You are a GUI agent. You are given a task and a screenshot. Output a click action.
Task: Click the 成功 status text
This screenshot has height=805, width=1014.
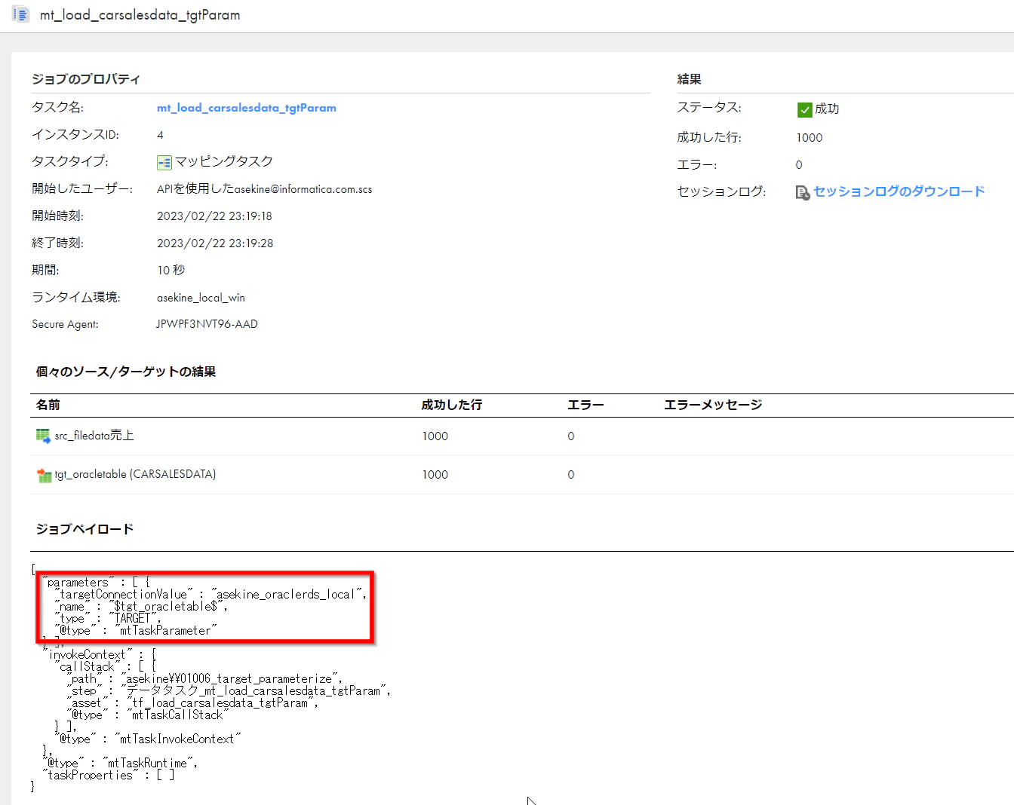[827, 109]
